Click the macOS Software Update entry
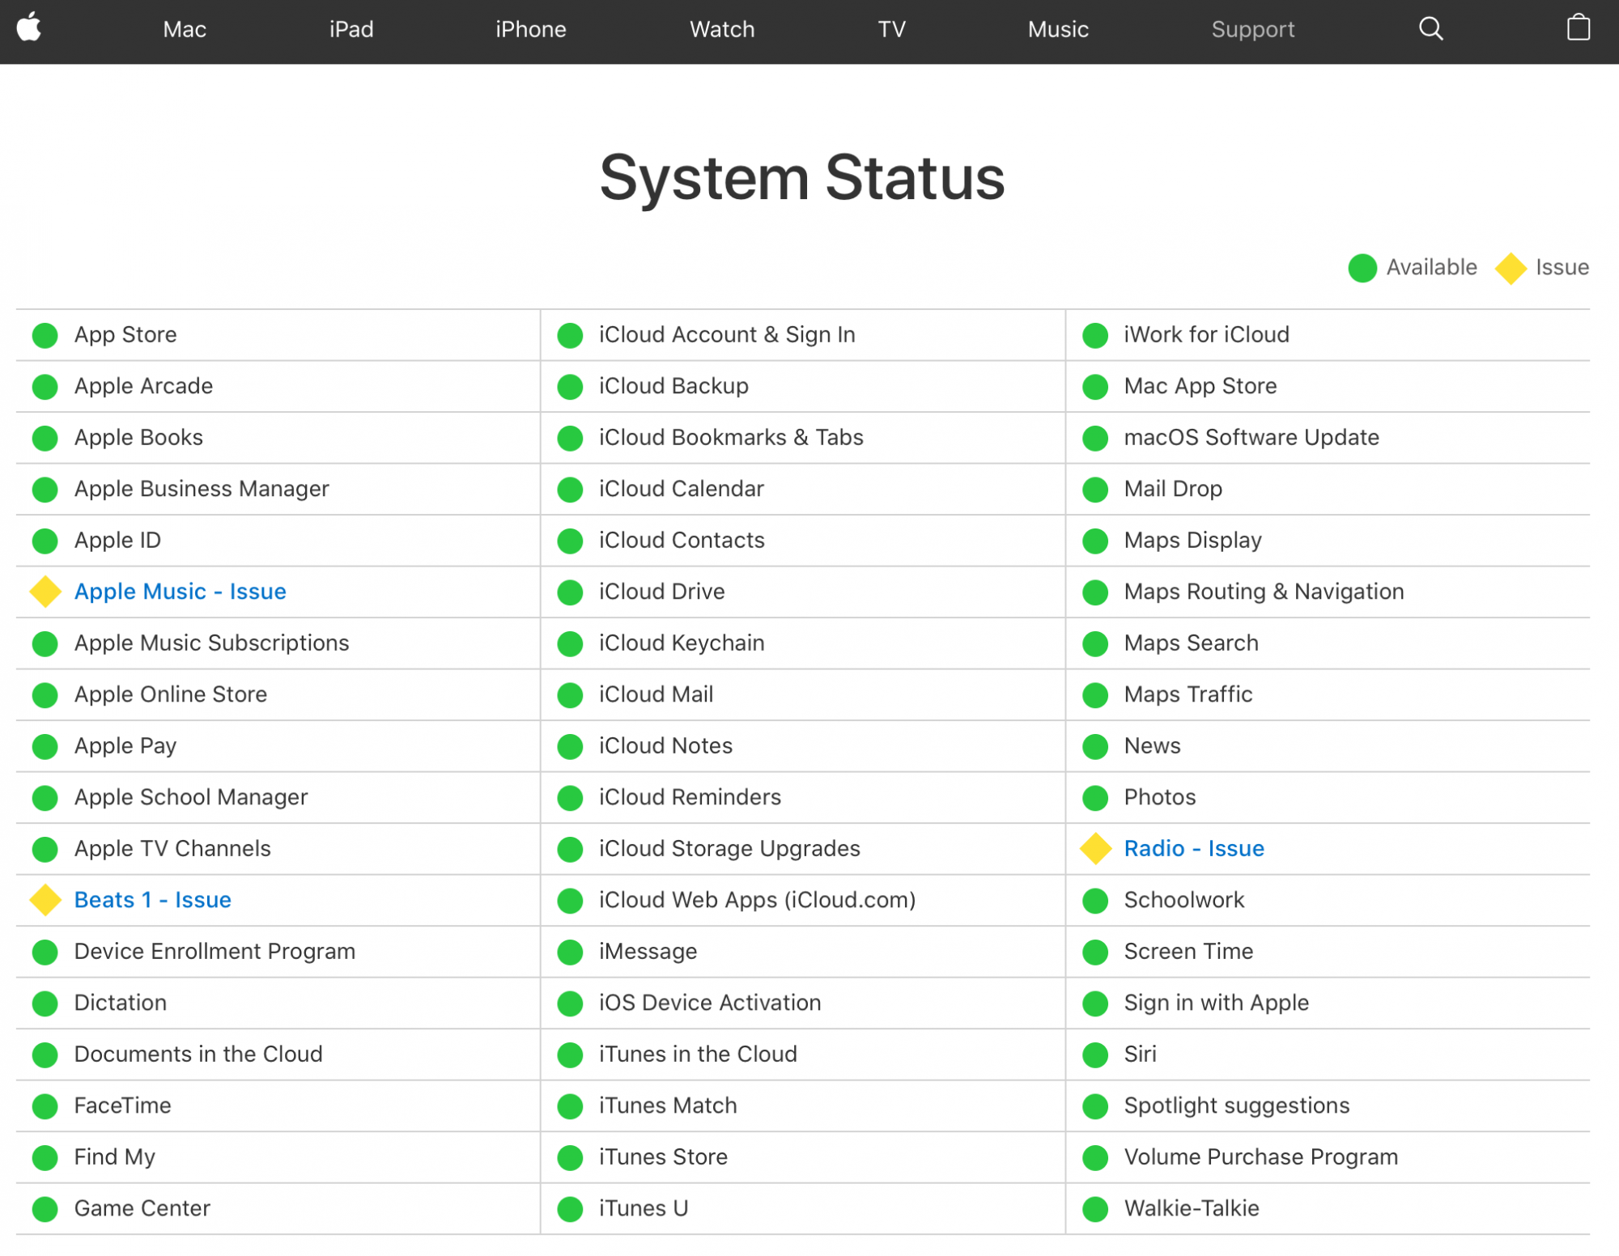 (x=1251, y=438)
